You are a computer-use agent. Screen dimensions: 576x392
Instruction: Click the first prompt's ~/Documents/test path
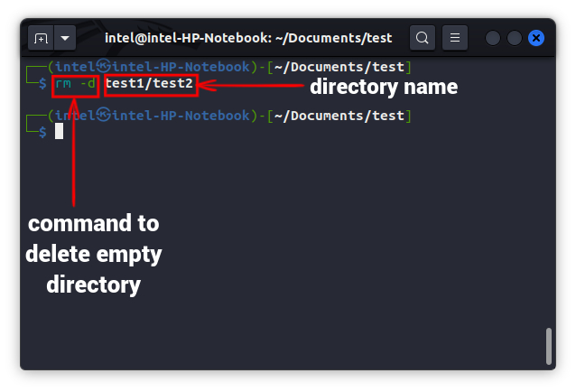[339, 67]
